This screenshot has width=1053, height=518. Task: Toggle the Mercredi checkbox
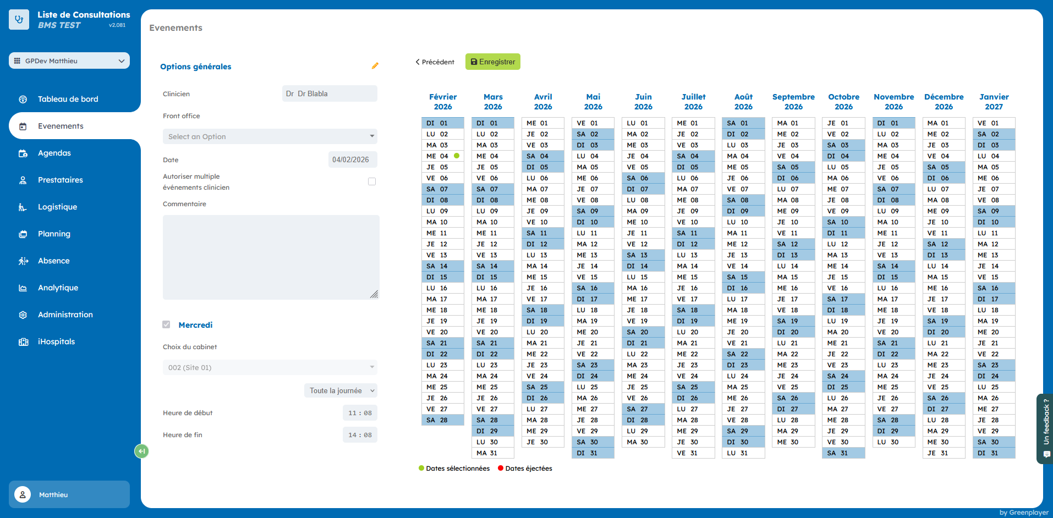(x=166, y=325)
